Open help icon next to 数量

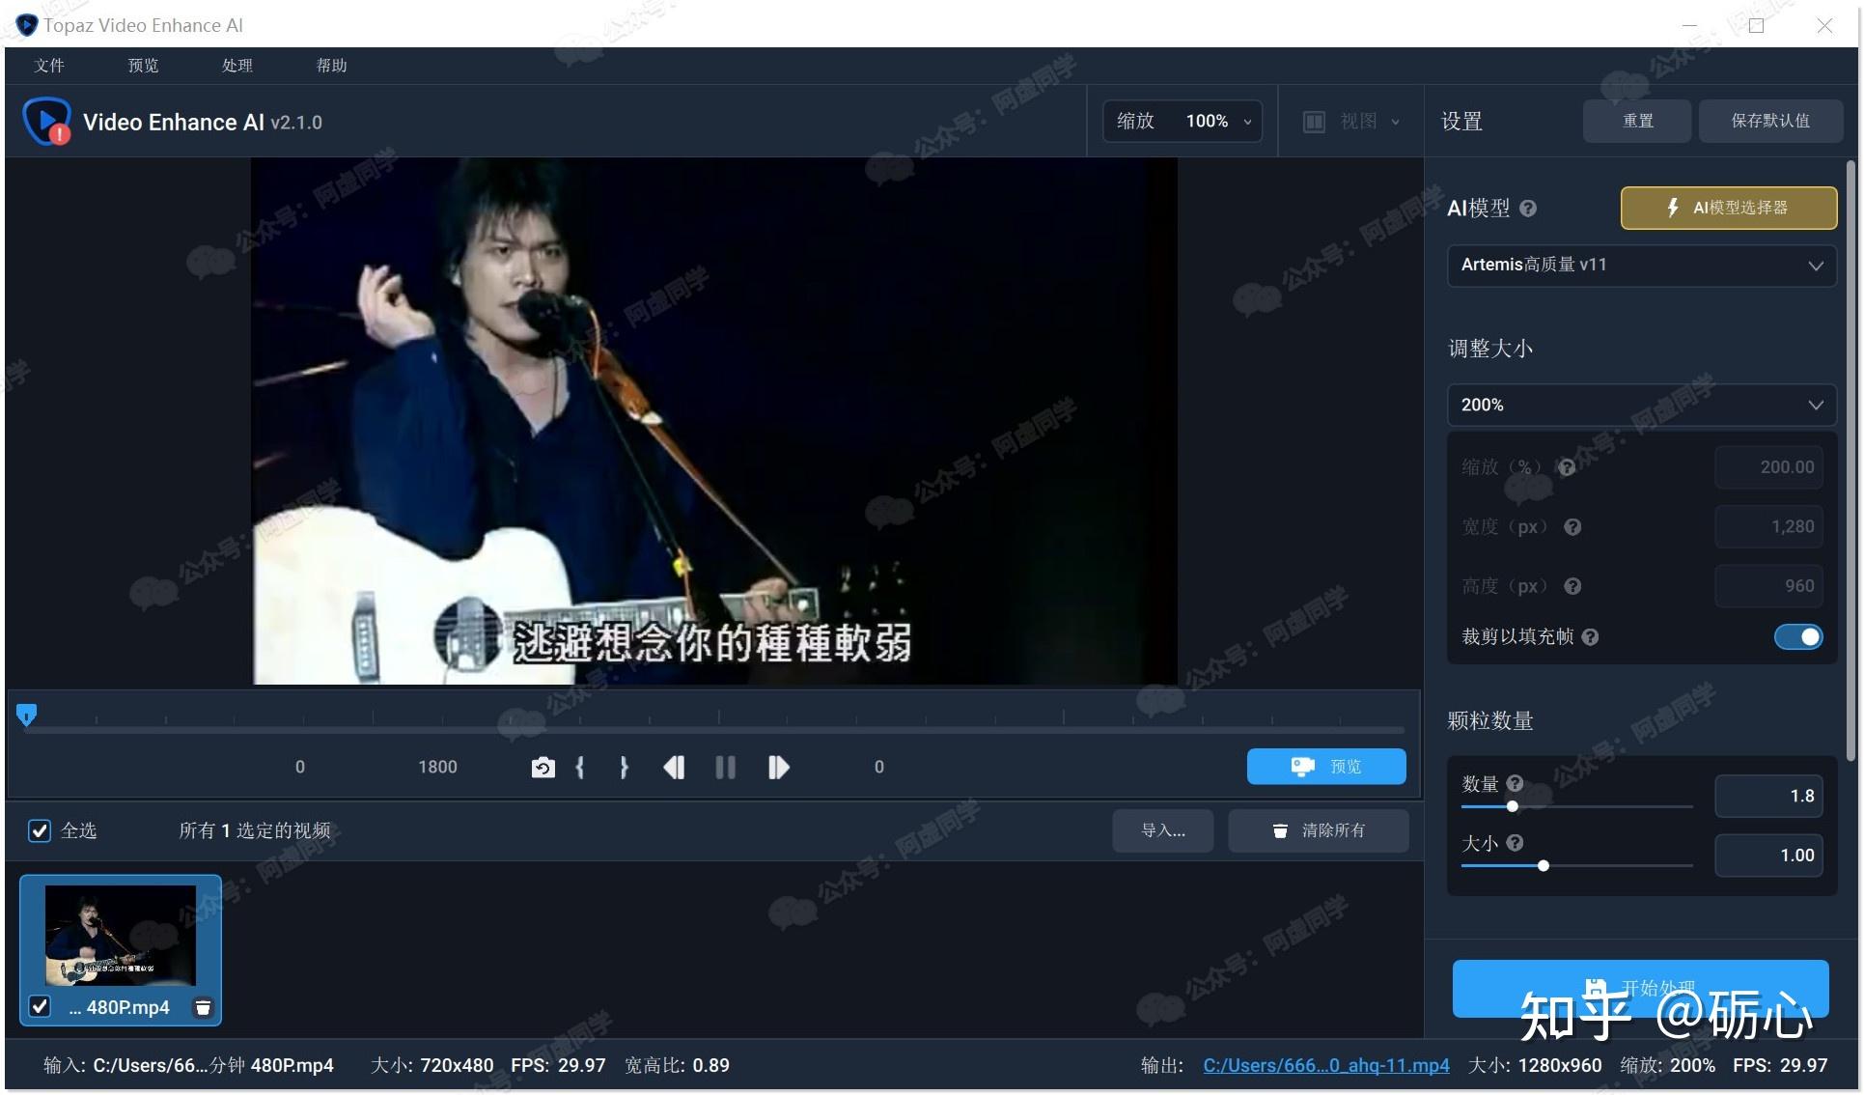1516,783
